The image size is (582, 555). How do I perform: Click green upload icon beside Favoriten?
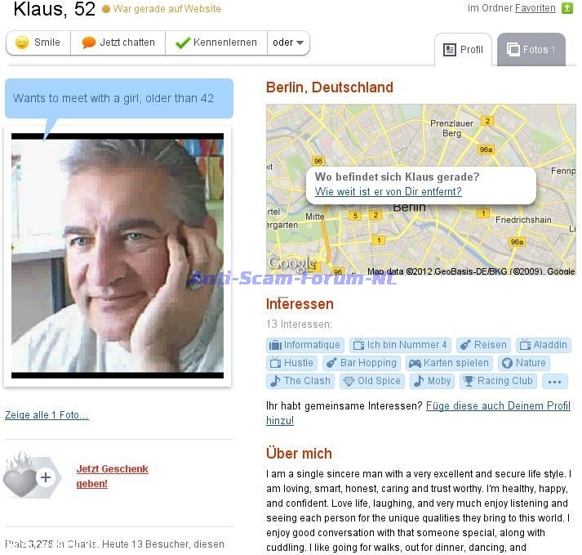567,8
